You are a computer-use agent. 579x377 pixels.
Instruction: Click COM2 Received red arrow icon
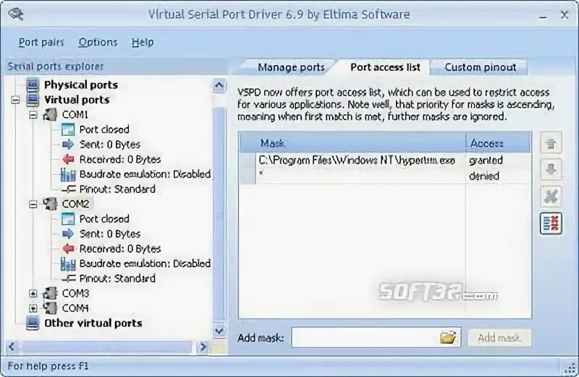(68, 248)
